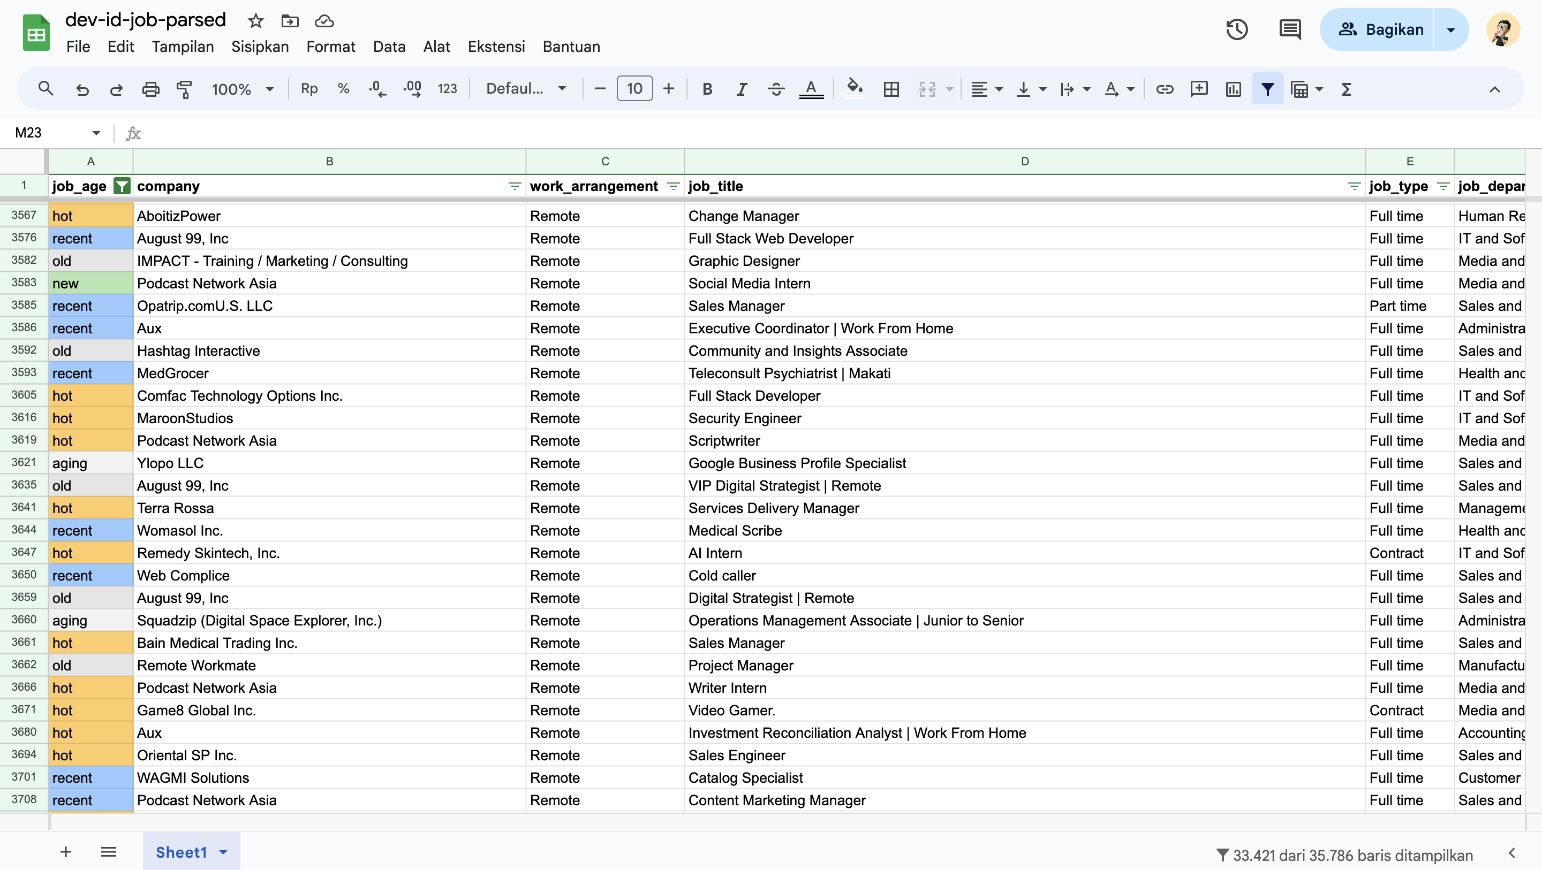The width and height of the screenshot is (1542, 870).
Task: Click the Bagikan share button
Action: point(1377,29)
